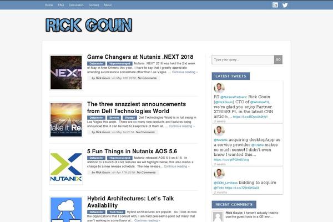The image size is (333, 222).
Task: Open the Contact menu item
Action: [x=94, y=5]
